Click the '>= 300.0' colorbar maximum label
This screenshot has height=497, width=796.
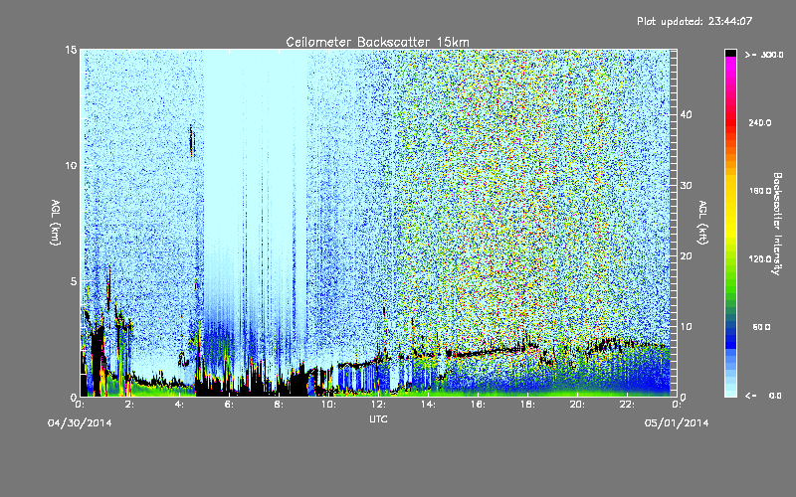coord(764,55)
